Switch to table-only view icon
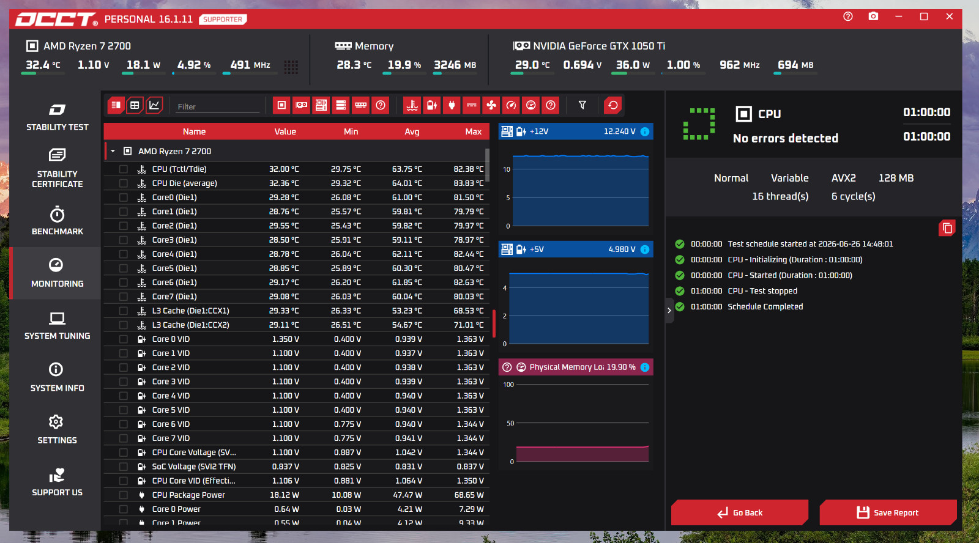This screenshot has width=979, height=543. pyautogui.click(x=135, y=105)
